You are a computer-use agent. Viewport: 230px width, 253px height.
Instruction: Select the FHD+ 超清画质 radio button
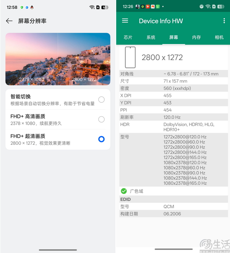[x=101, y=139]
